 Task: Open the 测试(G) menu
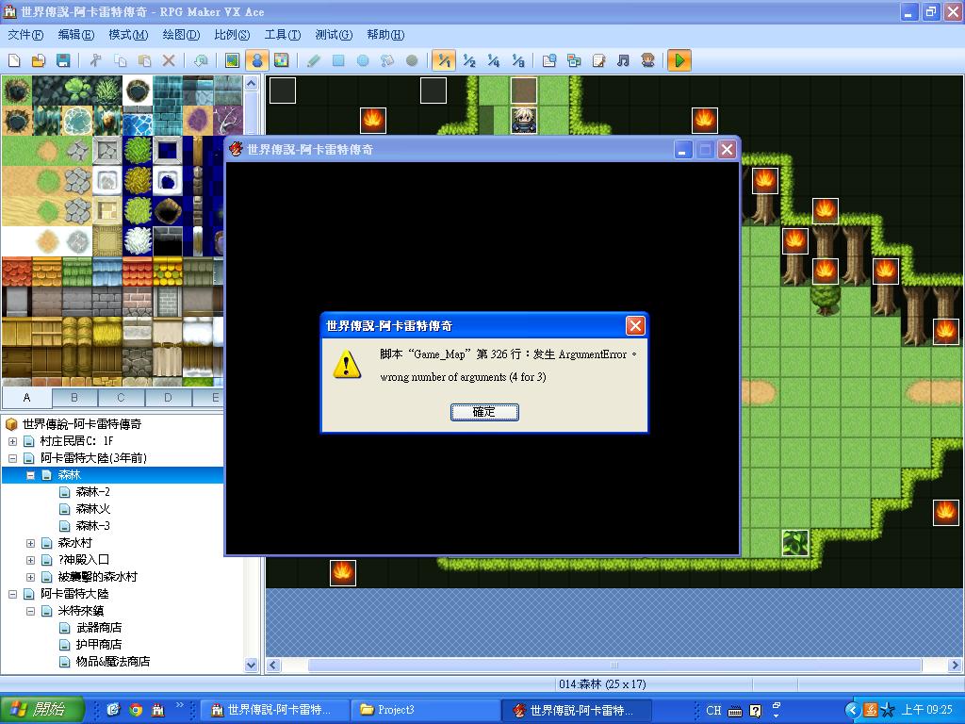click(334, 35)
